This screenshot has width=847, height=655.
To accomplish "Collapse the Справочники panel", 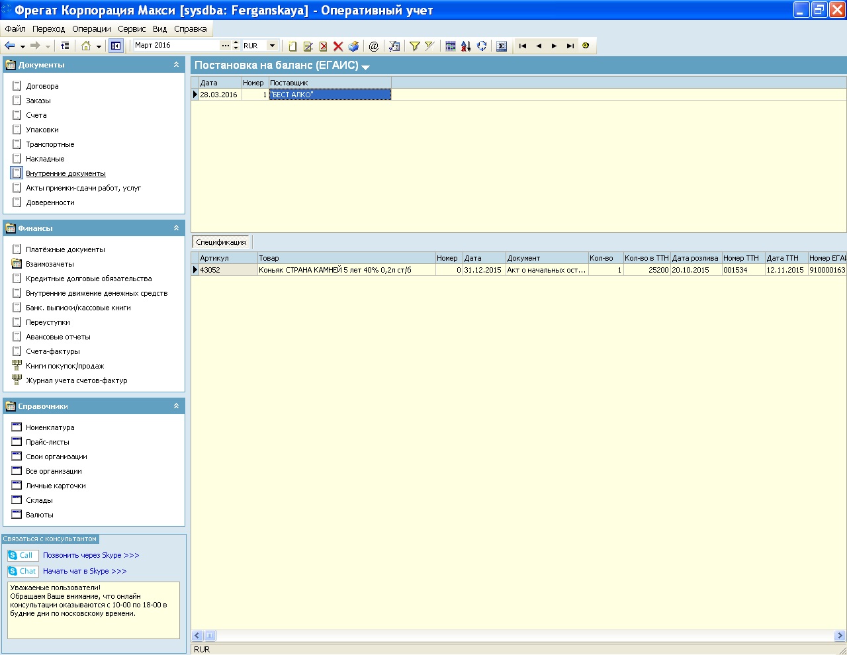I will [176, 406].
